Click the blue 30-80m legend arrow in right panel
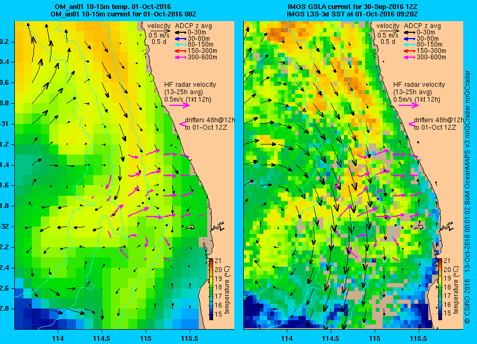 coord(410,39)
